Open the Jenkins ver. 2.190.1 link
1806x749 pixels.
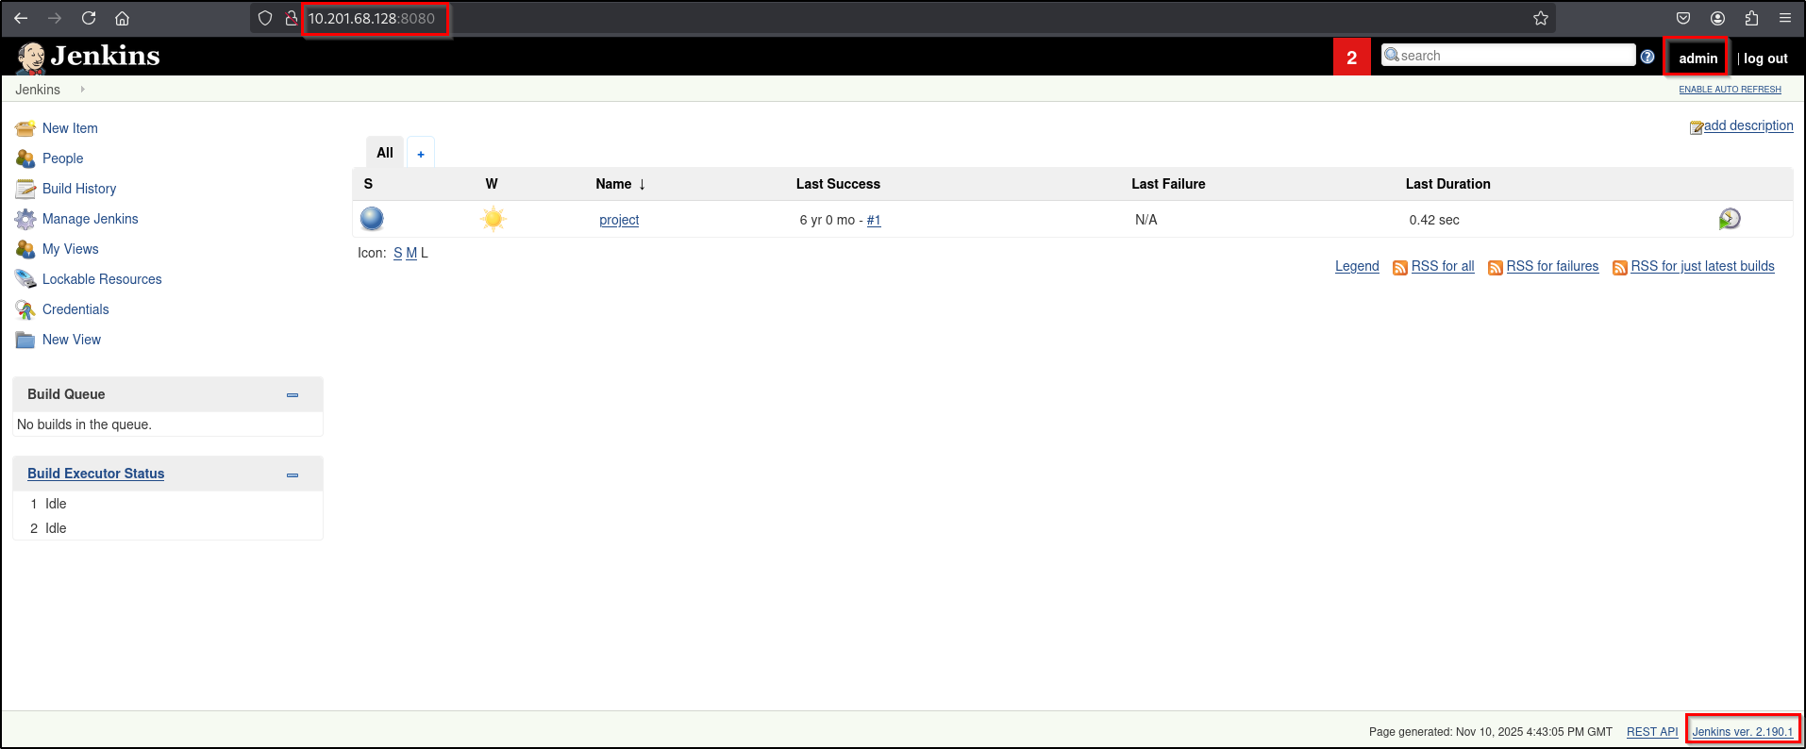click(1742, 732)
